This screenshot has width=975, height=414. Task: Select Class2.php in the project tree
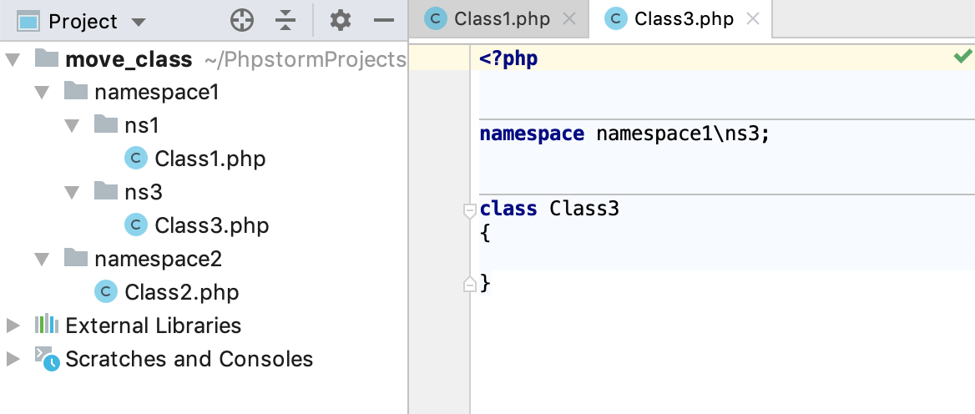[x=181, y=292]
